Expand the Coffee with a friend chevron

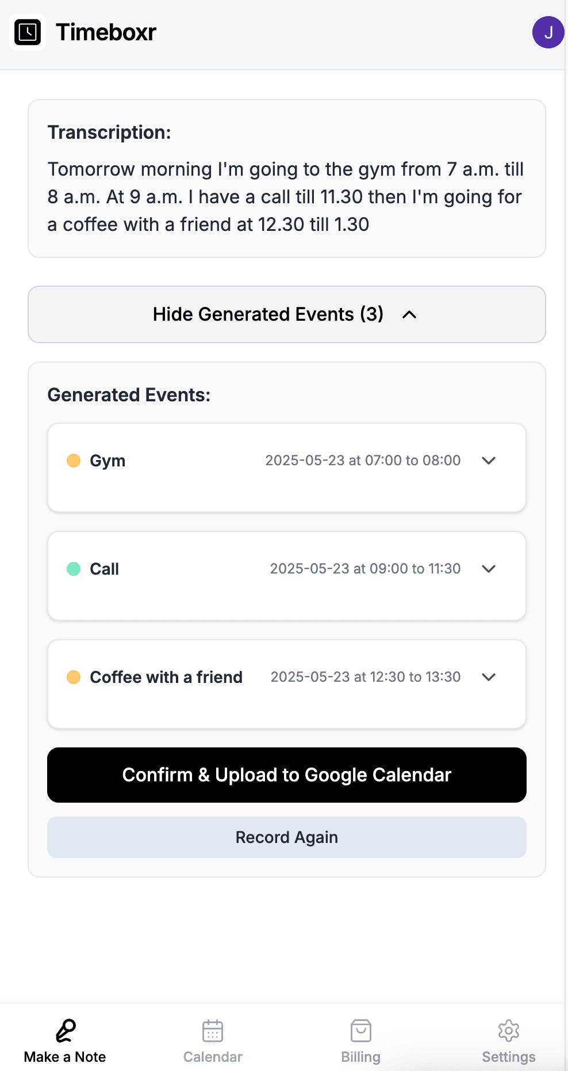(x=489, y=677)
